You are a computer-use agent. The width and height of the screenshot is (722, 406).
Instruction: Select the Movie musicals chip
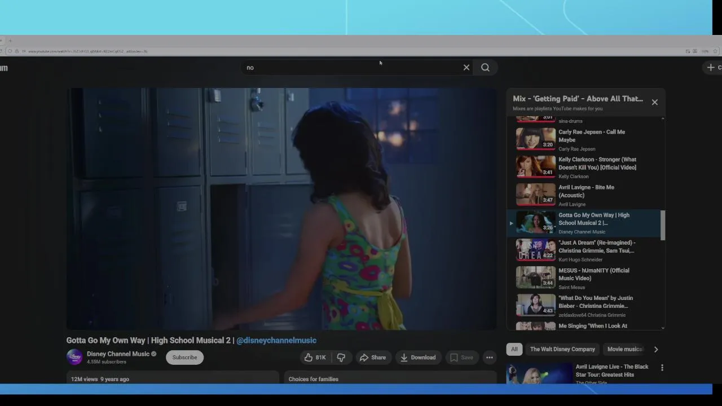coord(624,349)
